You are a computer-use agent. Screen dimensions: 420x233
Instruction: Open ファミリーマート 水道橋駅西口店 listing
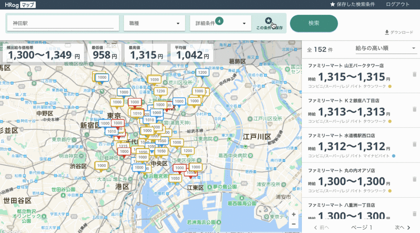tap(361, 146)
